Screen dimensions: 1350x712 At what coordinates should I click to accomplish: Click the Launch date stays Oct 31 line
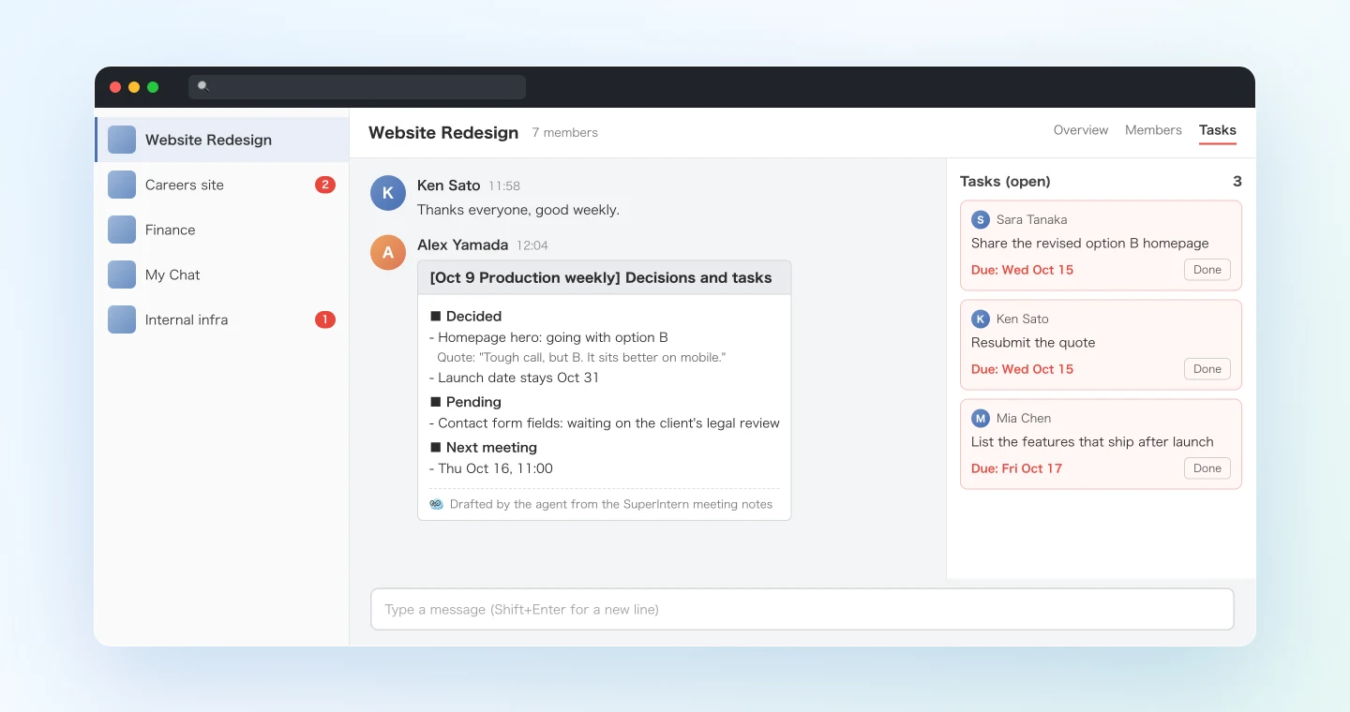514,378
